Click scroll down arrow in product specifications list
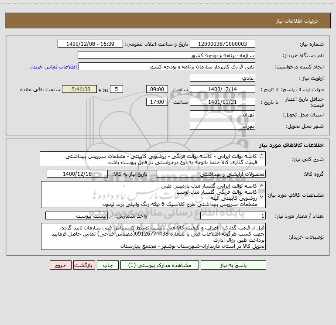This screenshot has width=336, height=325. click(x=261, y=196)
